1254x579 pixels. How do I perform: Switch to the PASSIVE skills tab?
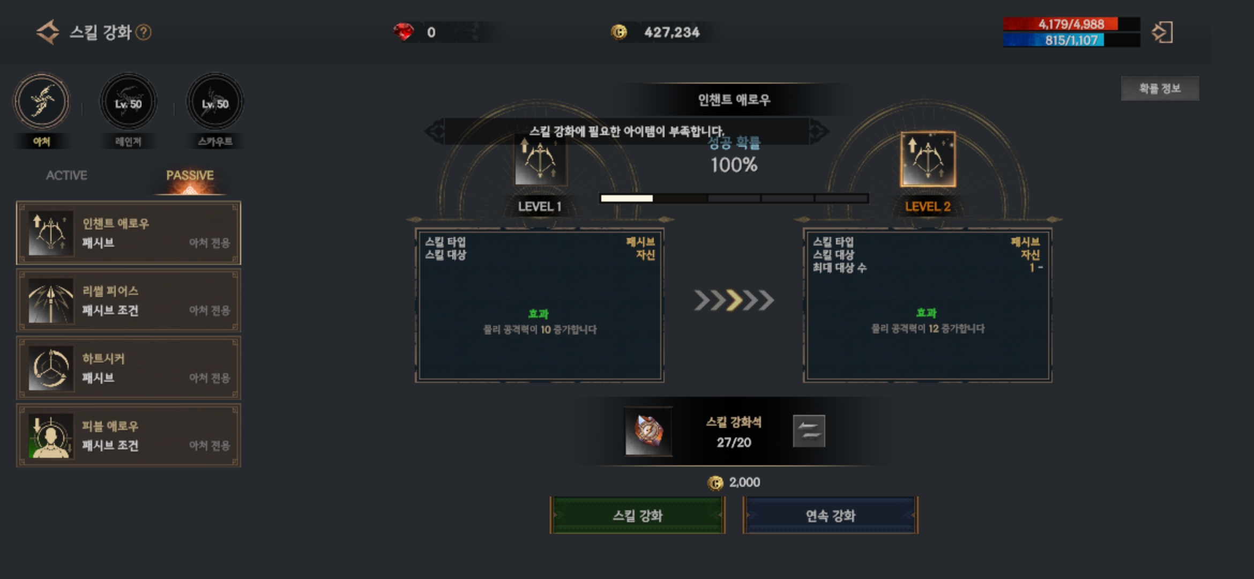190,175
